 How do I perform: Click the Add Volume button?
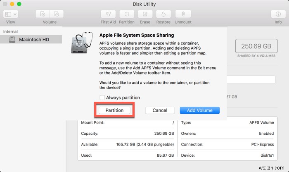(199, 110)
